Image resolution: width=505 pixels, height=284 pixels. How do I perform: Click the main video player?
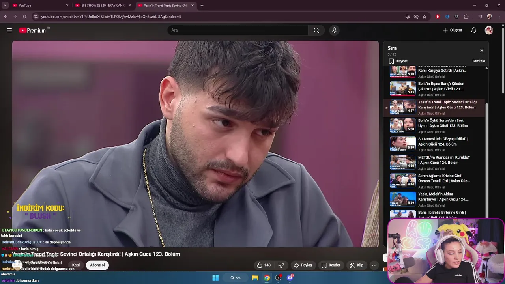click(195, 144)
